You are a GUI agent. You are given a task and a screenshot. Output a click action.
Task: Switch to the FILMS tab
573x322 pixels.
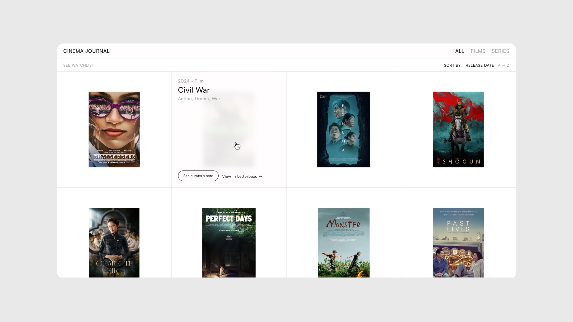tap(478, 51)
